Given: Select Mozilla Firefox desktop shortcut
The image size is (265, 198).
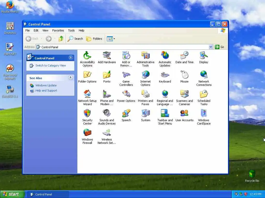Looking at the screenshot, I should tap(10, 7).
